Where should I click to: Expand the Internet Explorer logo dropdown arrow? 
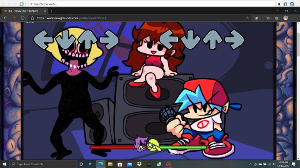coord(25,4)
